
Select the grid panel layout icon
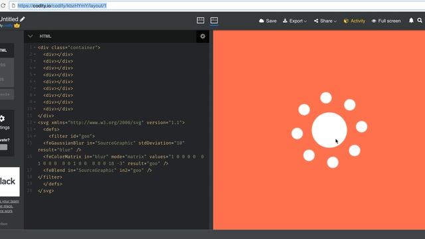tap(201, 21)
